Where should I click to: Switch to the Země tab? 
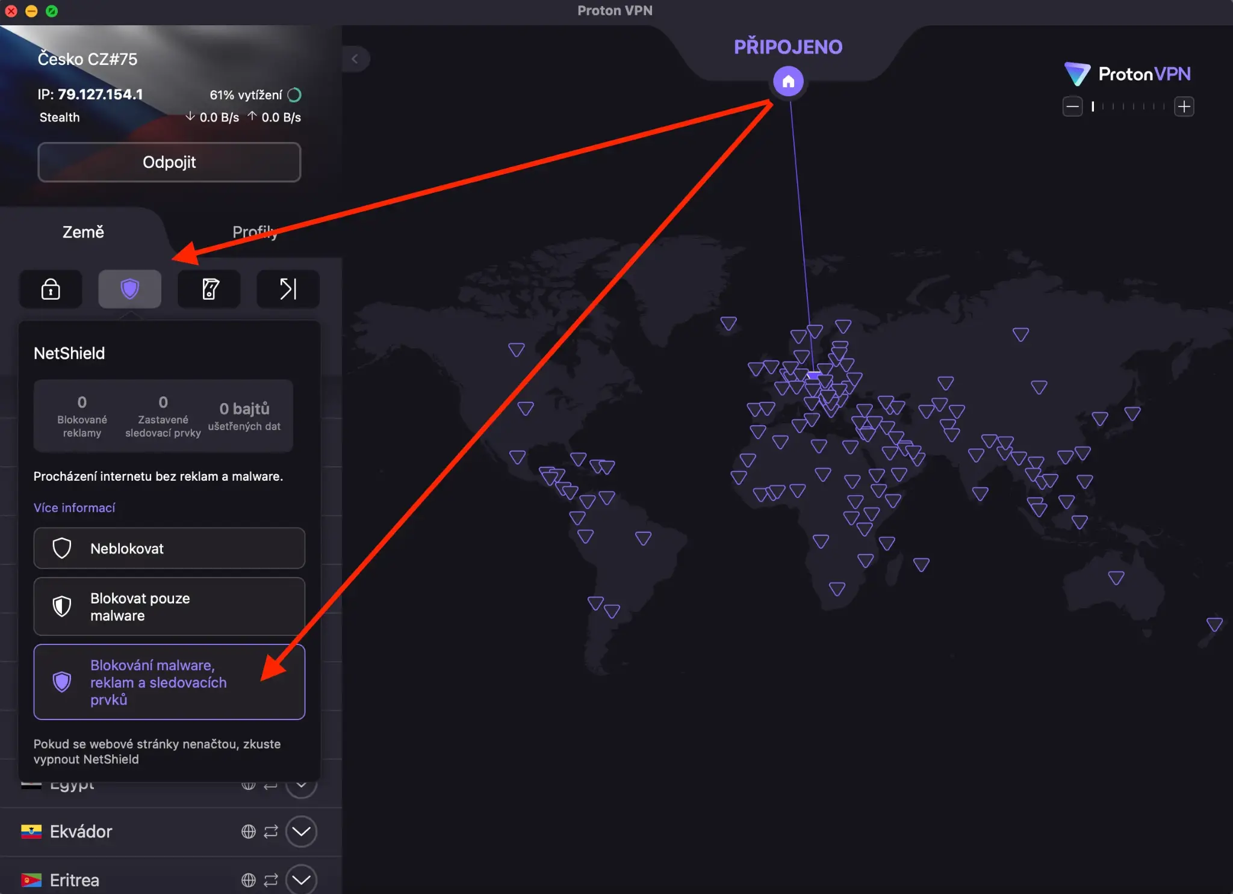coord(83,232)
